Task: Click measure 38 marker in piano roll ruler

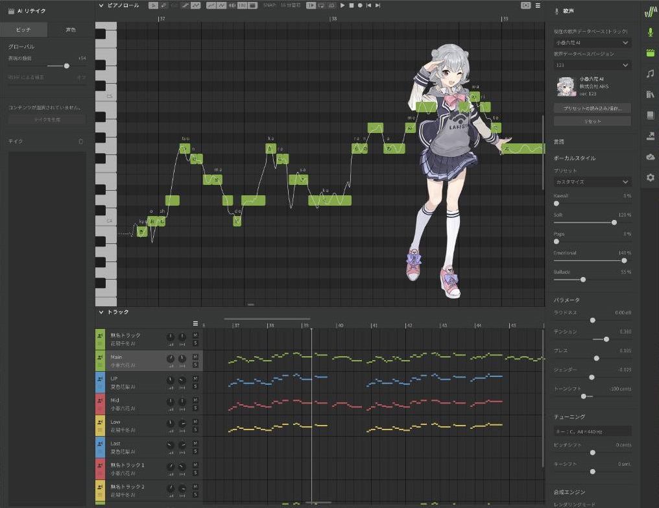Action: pos(333,19)
